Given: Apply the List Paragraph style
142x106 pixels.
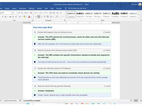Looking at the screenshot, I should pos(89,14).
